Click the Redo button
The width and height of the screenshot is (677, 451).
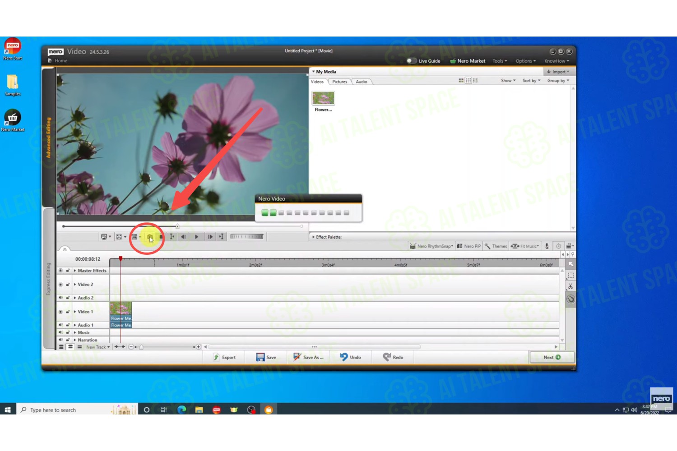[393, 357]
